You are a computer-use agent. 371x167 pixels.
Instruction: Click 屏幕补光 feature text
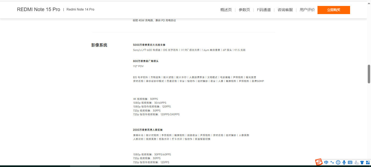(x=138, y=135)
